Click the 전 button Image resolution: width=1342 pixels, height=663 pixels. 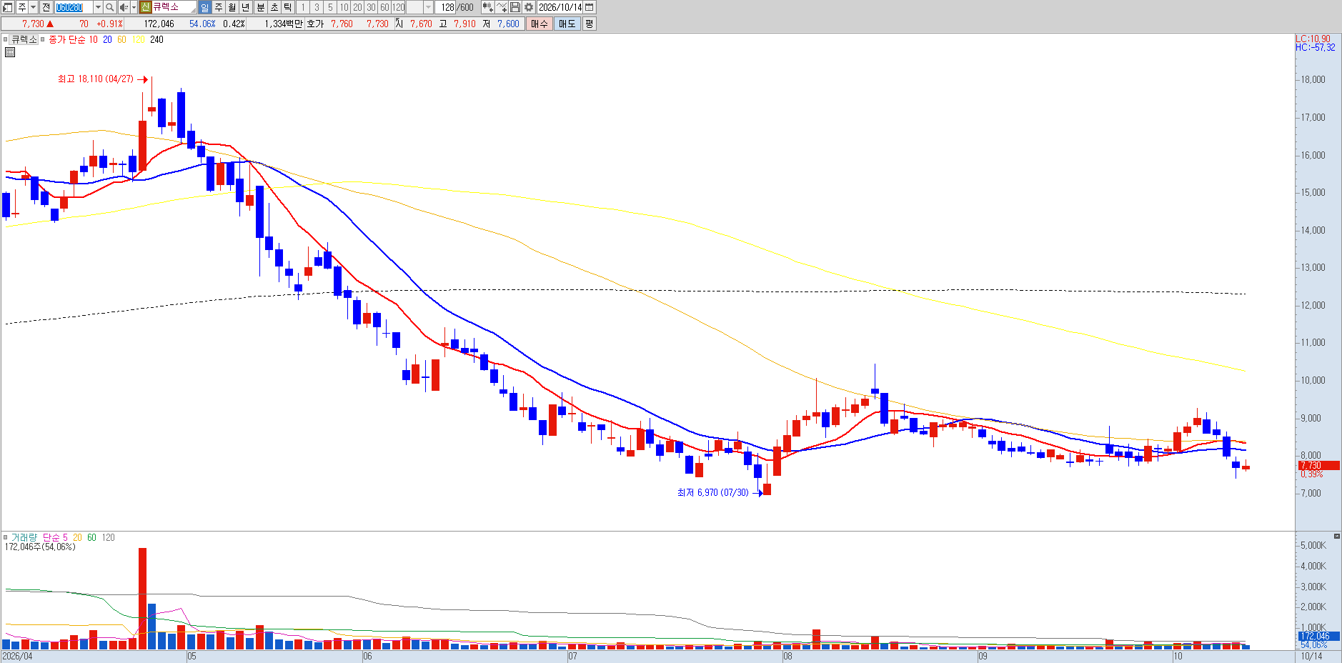click(46, 7)
